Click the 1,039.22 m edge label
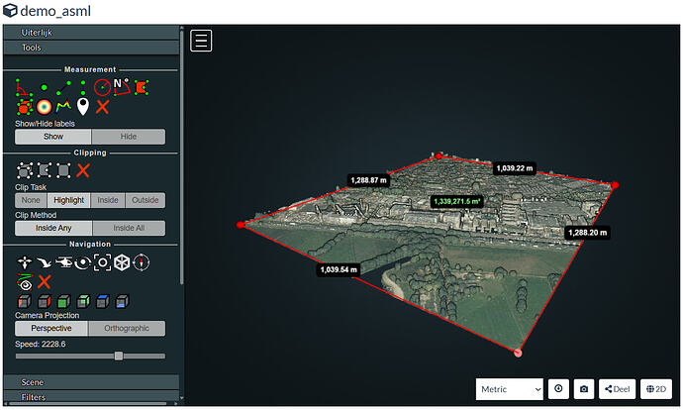Screen dimensions: 683x410 coord(515,168)
